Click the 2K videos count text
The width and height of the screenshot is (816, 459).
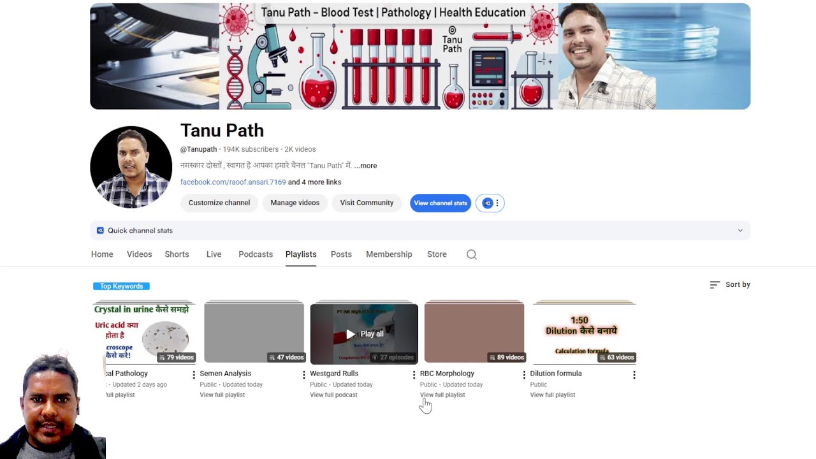(300, 149)
